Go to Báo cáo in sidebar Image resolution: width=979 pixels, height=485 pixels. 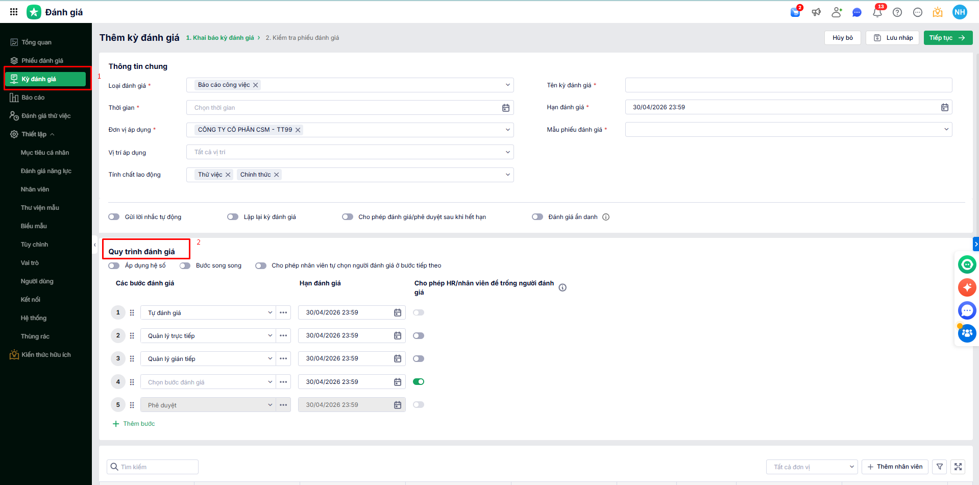[33, 98]
